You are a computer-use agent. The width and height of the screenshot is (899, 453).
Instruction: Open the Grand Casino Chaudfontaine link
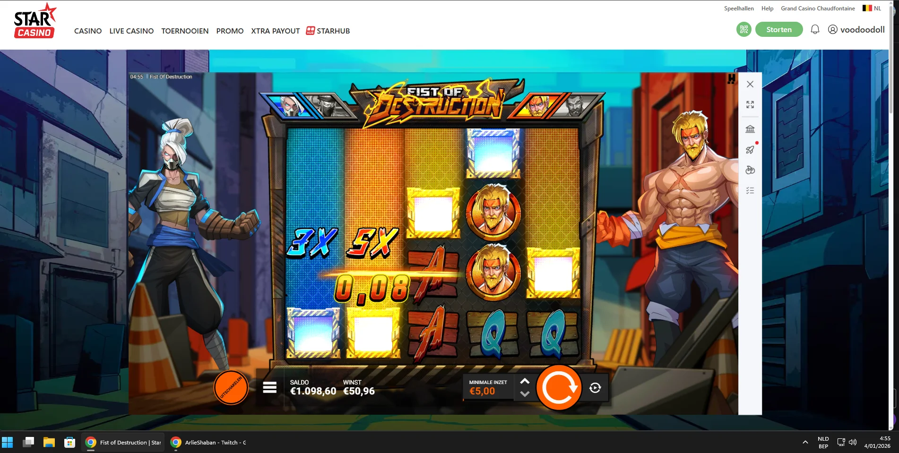pyautogui.click(x=818, y=9)
